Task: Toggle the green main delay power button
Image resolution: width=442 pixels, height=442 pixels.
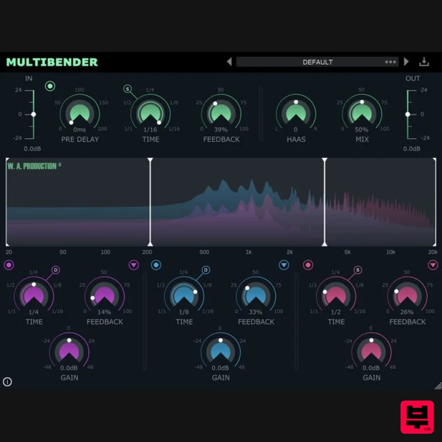Action: point(50,86)
